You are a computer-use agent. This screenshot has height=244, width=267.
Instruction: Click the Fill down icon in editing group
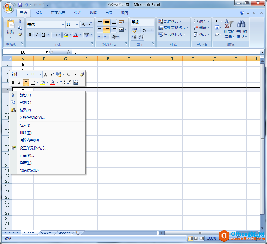[x=217, y=28]
